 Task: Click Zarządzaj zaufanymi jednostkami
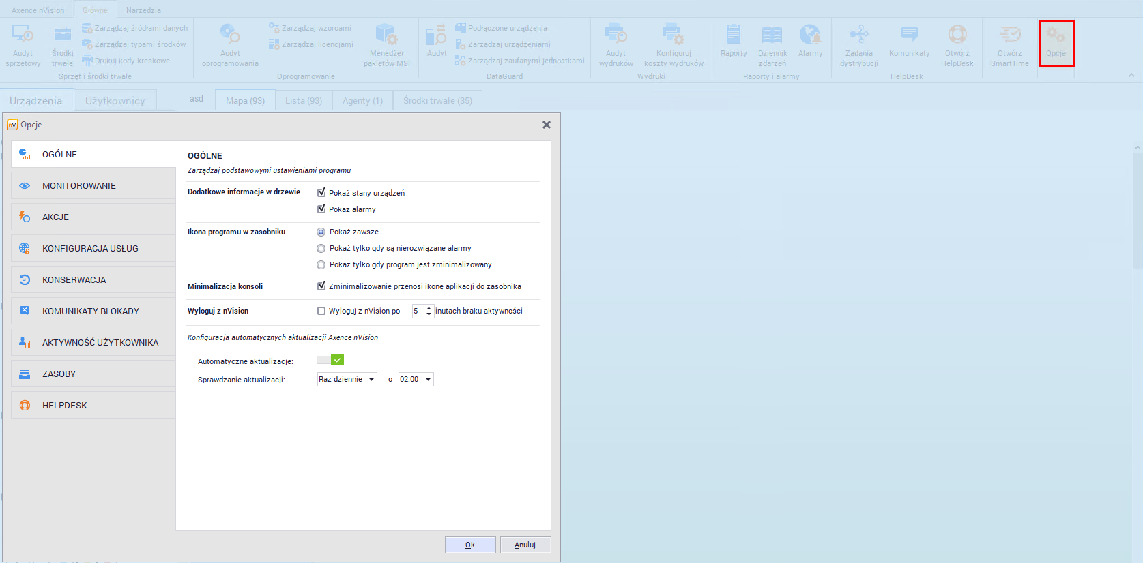(x=520, y=61)
